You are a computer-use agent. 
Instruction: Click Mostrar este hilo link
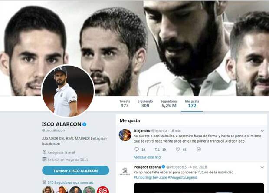click(x=147, y=157)
